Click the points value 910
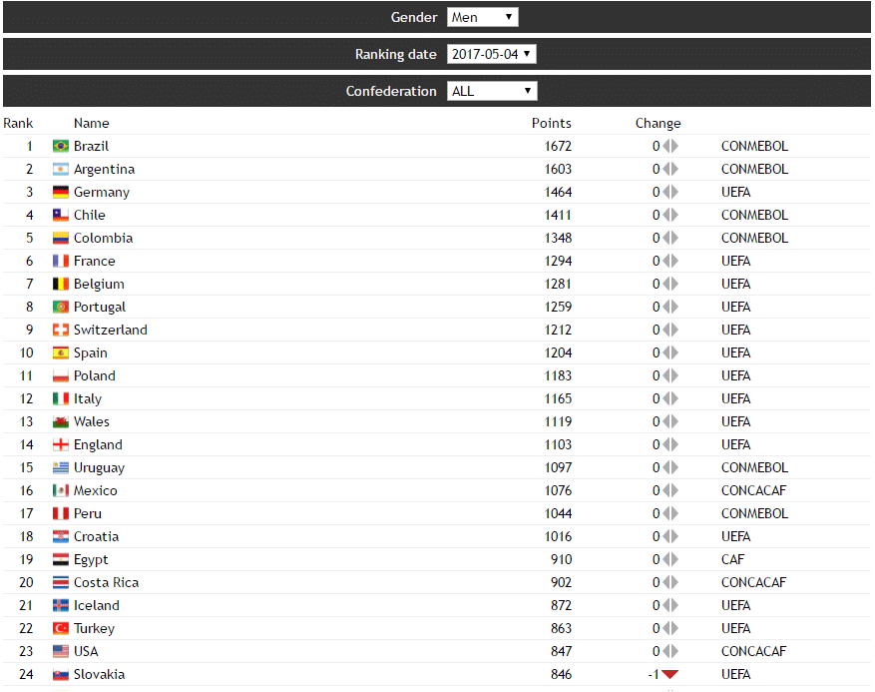Viewport: 875px width, 692px height. click(x=561, y=559)
